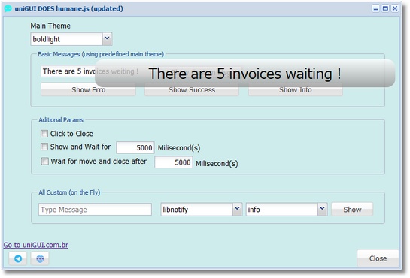Click the 'There are 5 invoices waiting' notification

(244, 74)
